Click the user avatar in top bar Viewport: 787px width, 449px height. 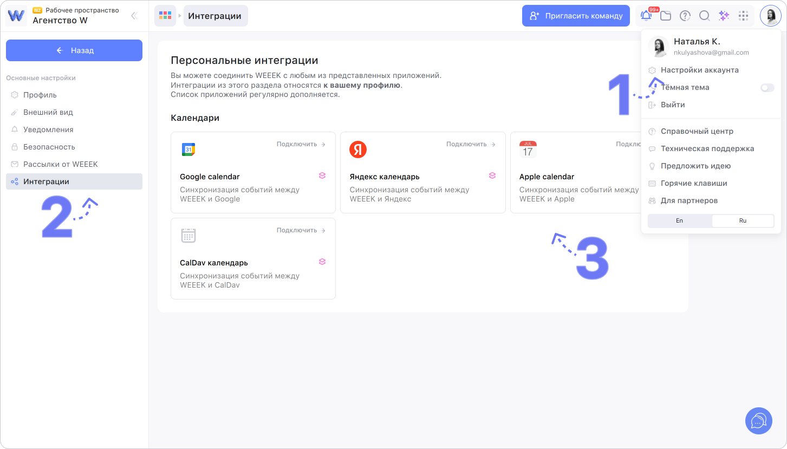770,16
